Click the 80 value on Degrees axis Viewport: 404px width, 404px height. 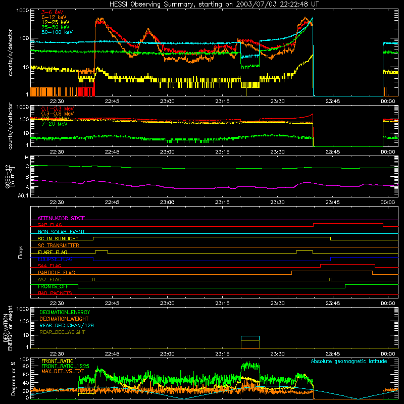point(26,366)
